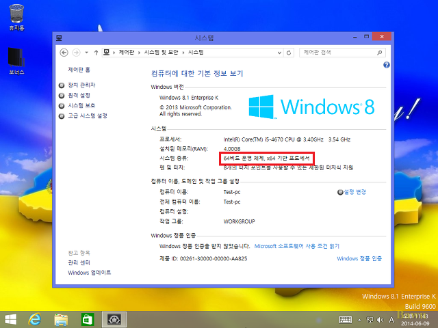Click the Windows 정품 인증 link
Screen dimensions: 438x328
[x=359, y=258]
